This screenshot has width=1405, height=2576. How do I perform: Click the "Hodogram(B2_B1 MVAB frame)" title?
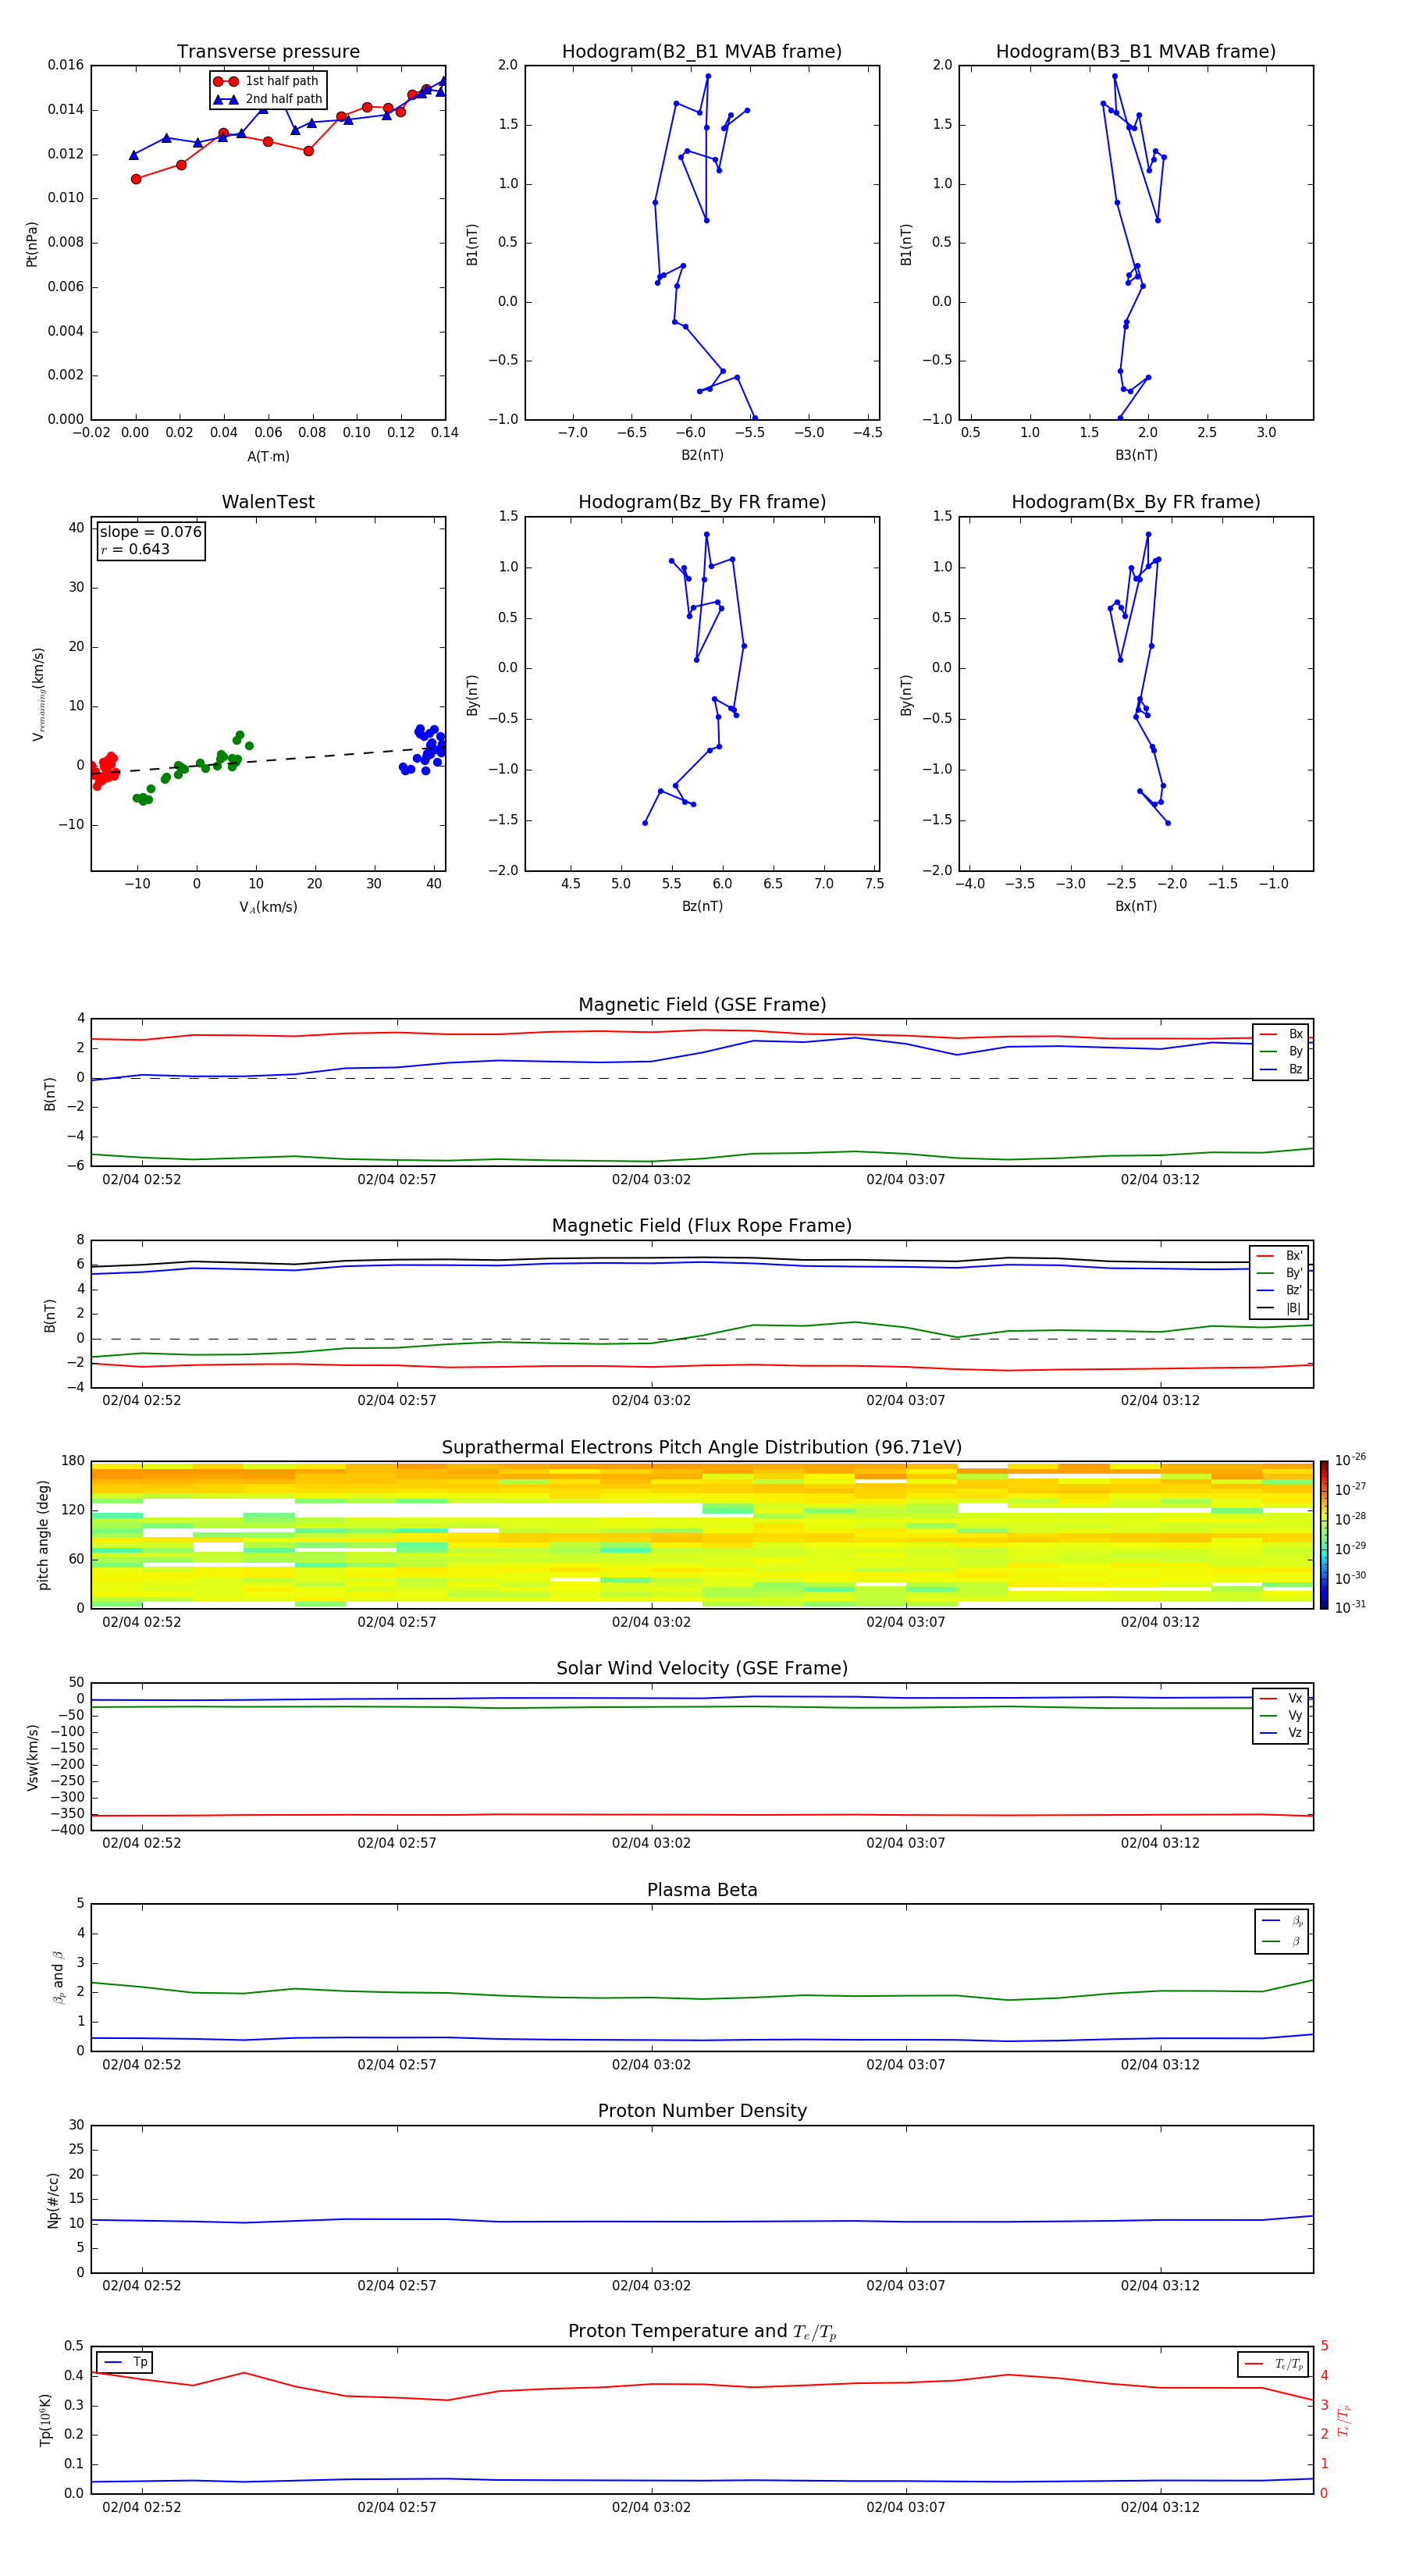pos(701,52)
